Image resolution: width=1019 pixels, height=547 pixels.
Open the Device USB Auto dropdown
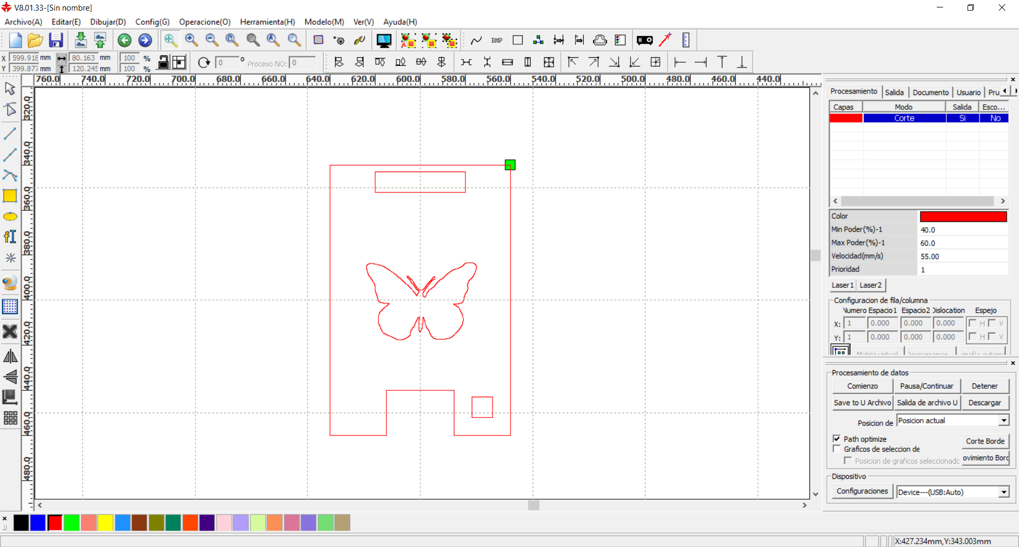(x=1004, y=492)
